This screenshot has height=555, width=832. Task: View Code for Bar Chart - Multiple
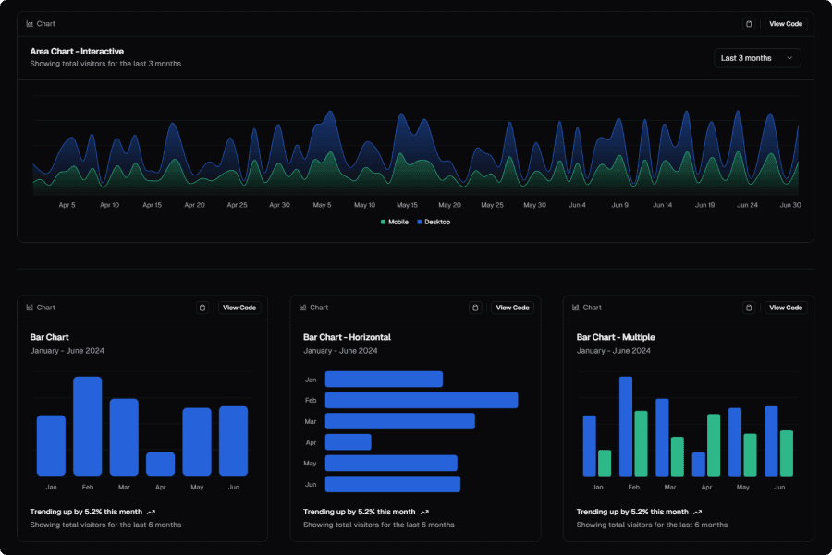coord(786,308)
